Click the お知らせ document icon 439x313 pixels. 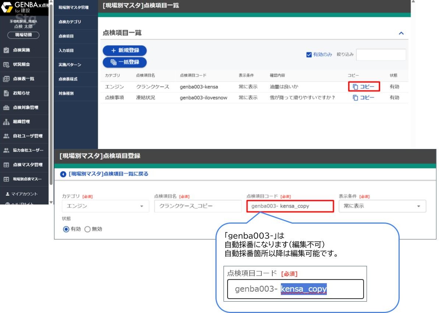coord(6,93)
